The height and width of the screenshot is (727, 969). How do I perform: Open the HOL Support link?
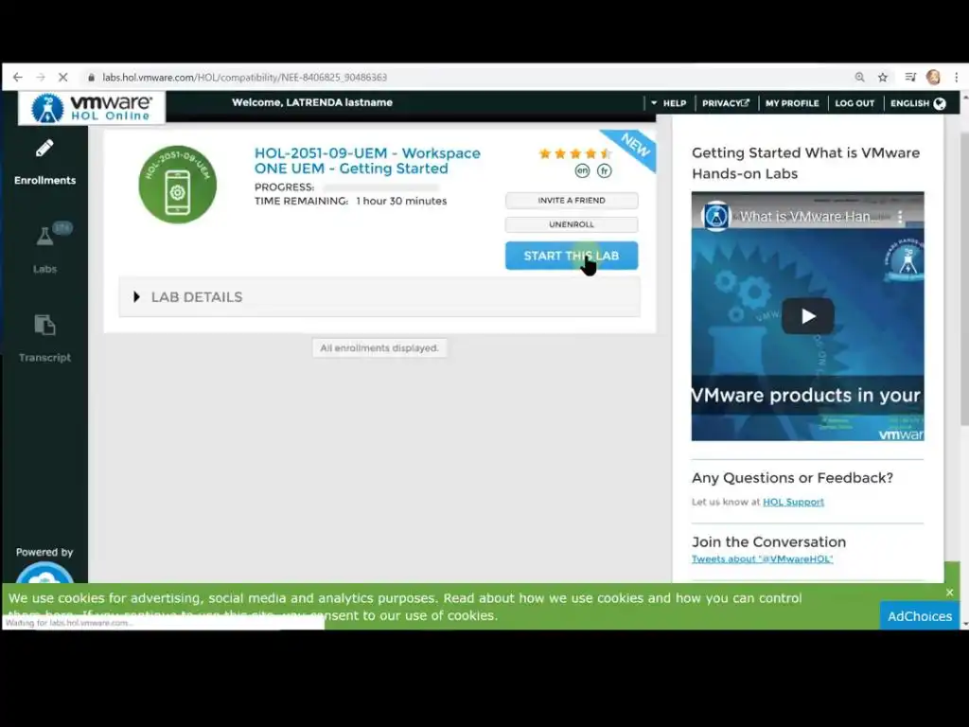click(x=794, y=502)
